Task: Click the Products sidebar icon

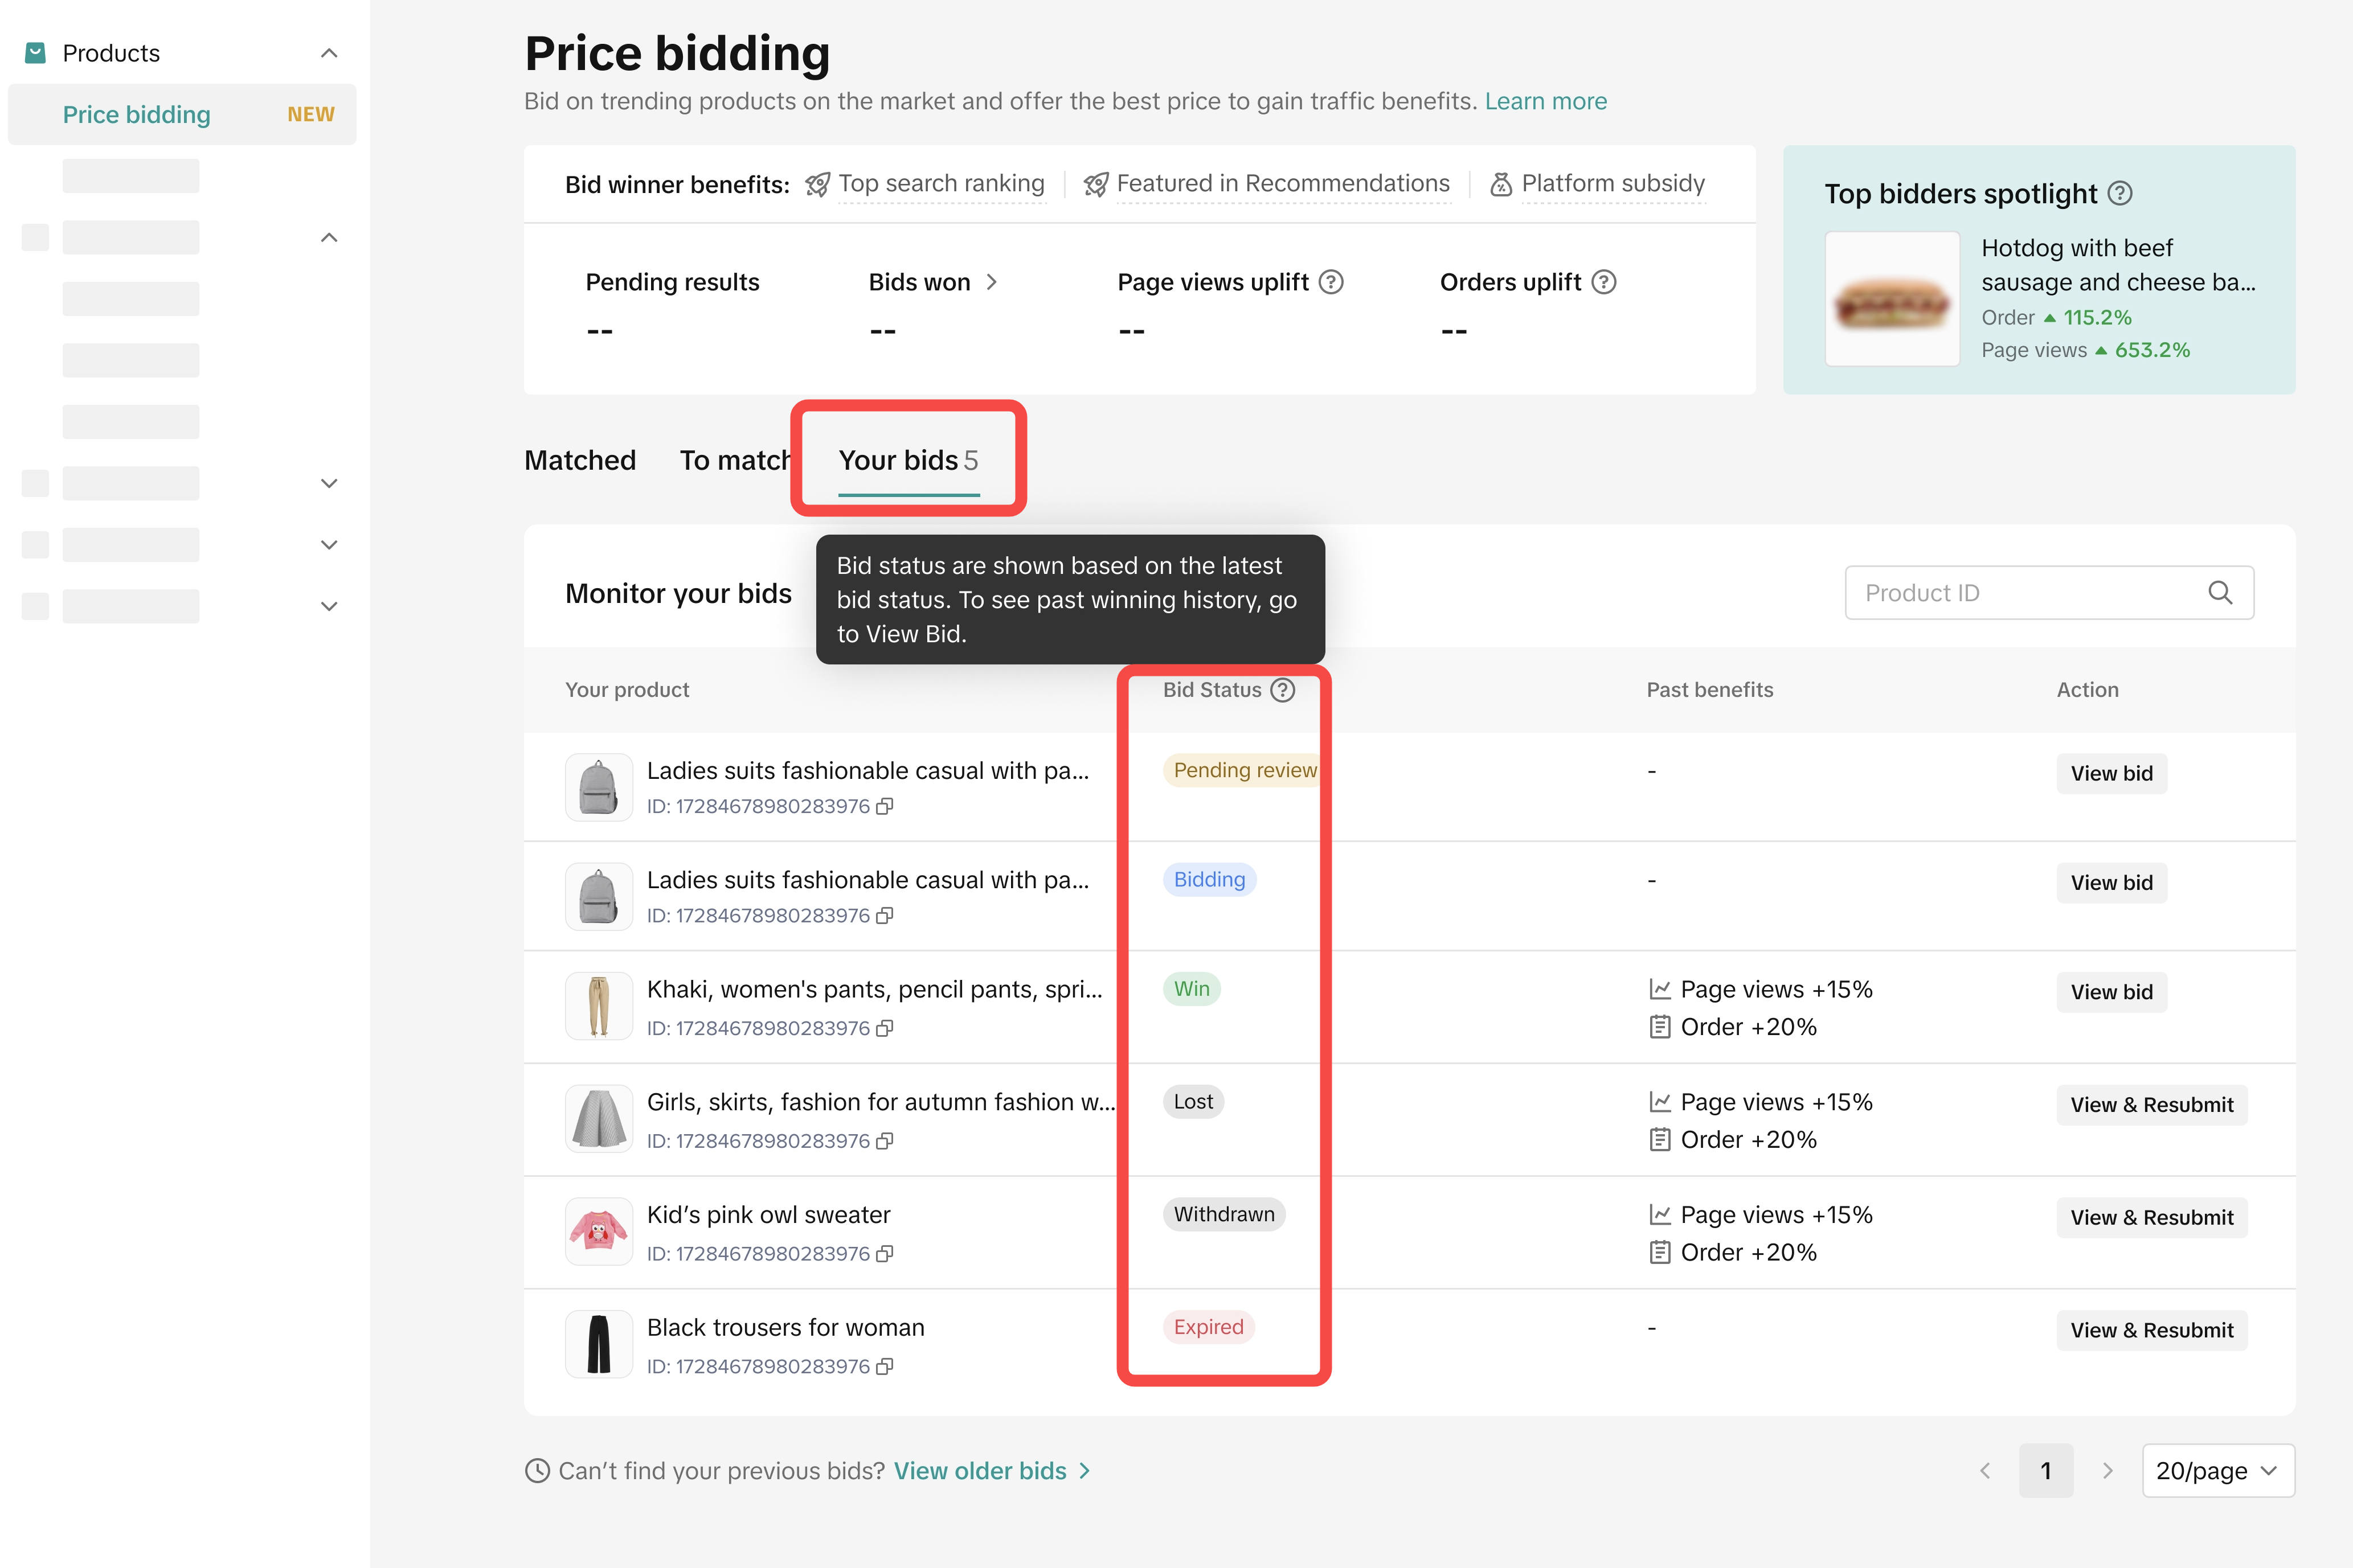Action: point(36,53)
